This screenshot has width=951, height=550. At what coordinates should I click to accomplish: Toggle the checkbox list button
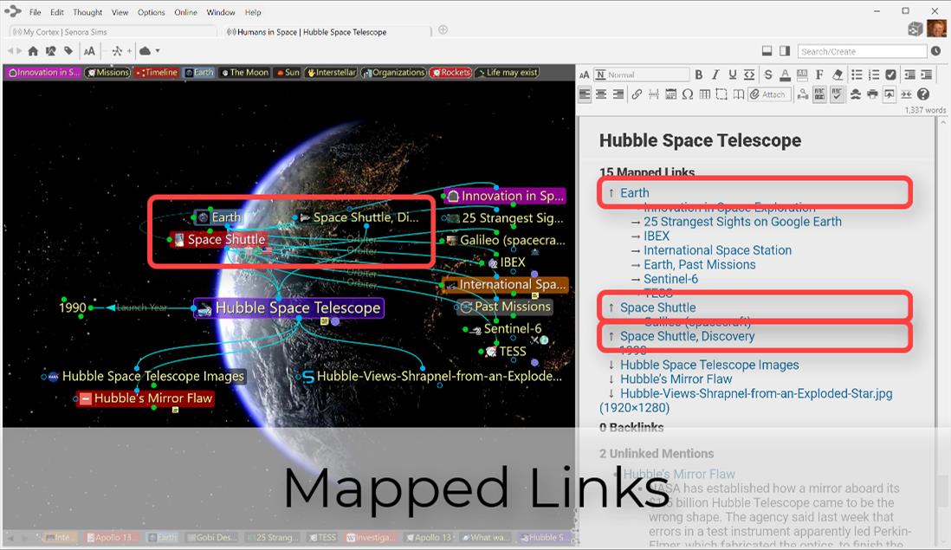890,75
